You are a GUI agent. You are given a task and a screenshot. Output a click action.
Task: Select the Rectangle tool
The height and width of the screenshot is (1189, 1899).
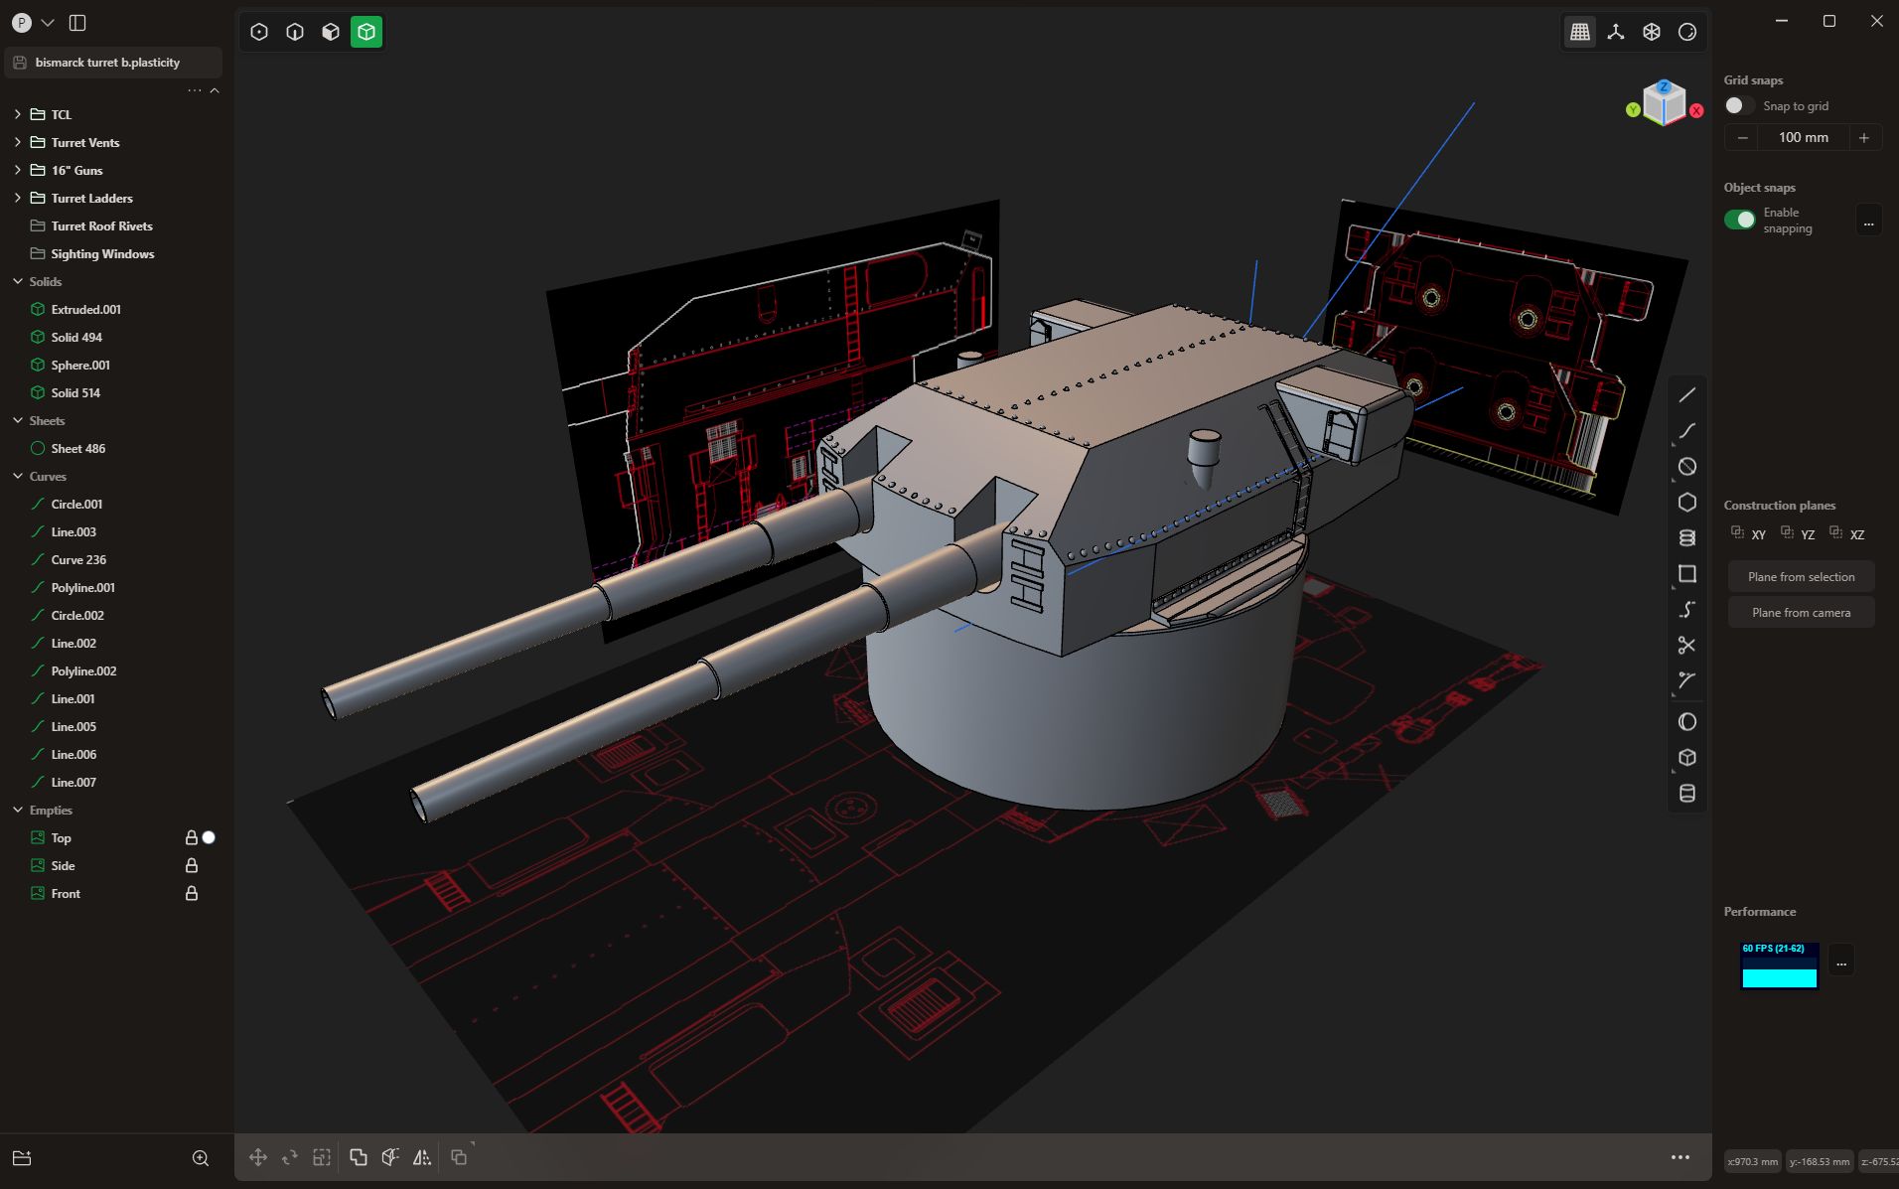click(1686, 573)
